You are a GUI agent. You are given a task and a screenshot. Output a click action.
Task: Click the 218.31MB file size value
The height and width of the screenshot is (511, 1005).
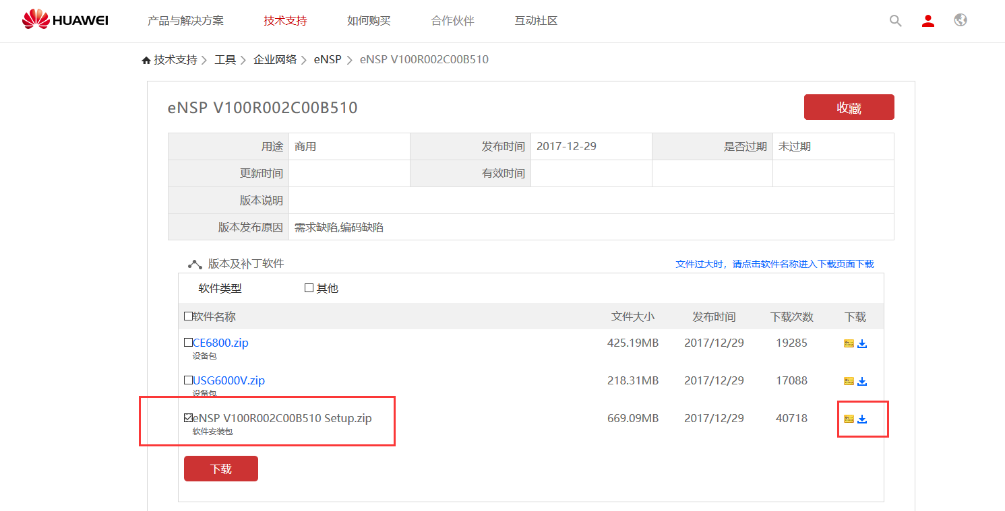point(632,380)
